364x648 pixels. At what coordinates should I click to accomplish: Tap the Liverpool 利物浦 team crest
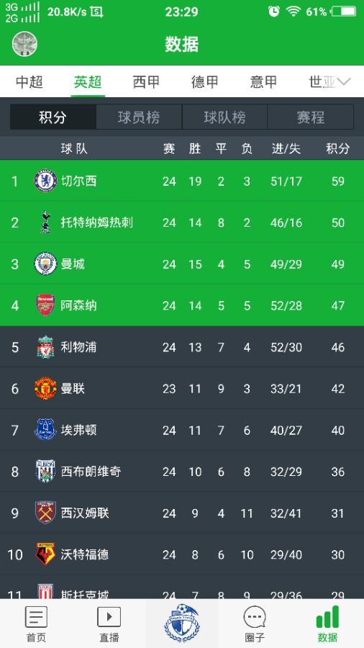pyautogui.click(x=45, y=347)
